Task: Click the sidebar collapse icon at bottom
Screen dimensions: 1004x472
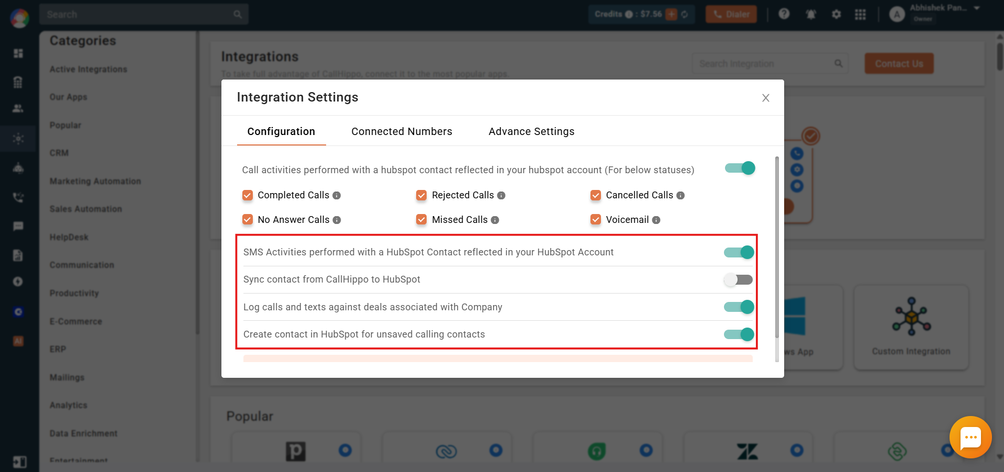Action: pos(19,462)
